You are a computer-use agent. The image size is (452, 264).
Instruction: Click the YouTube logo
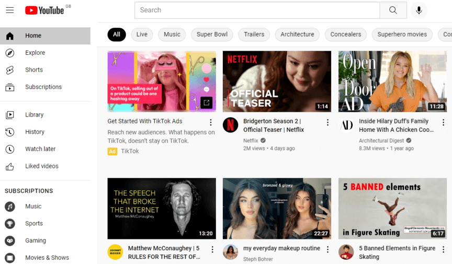(44, 10)
